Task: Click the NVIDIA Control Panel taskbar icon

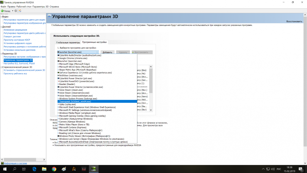Action: [94, 169]
